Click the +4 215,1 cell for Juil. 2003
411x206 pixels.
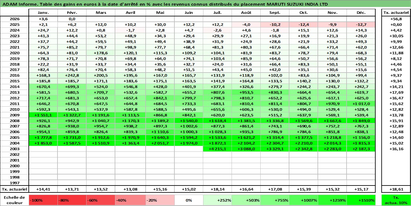point(217,149)
